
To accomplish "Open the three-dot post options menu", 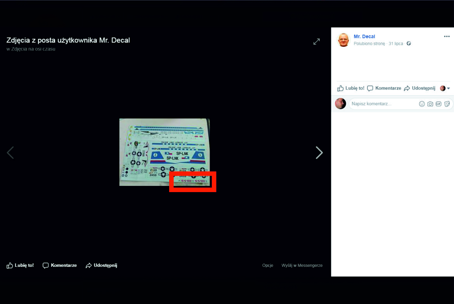I will pyautogui.click(x=447, y=36).
